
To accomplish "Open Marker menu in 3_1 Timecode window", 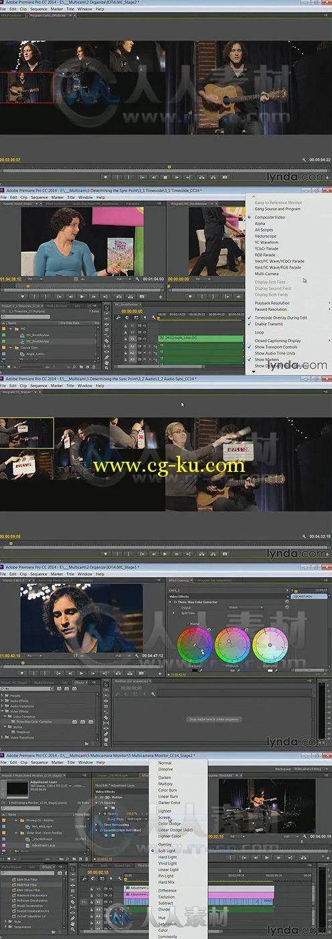I will click(58, 197).
